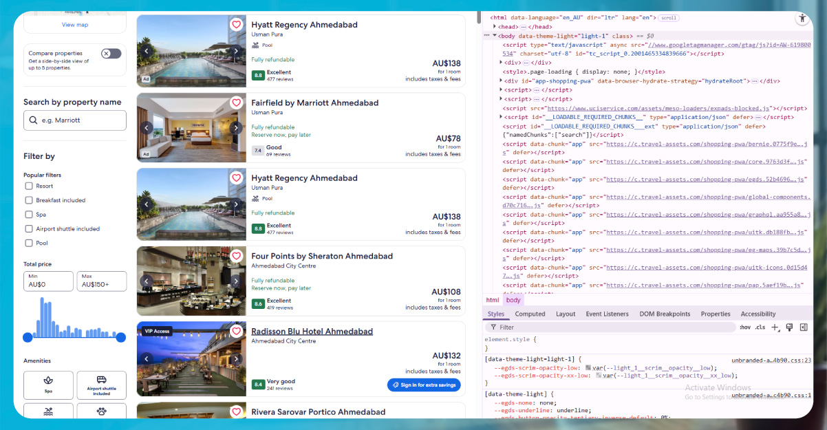Check the Breakfast included filter
This screenshot has width=827, height=430.
(x=30, y=200)
